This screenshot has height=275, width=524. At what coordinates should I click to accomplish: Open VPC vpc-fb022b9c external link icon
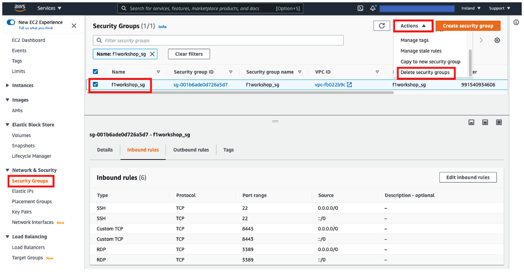point(349,85)
